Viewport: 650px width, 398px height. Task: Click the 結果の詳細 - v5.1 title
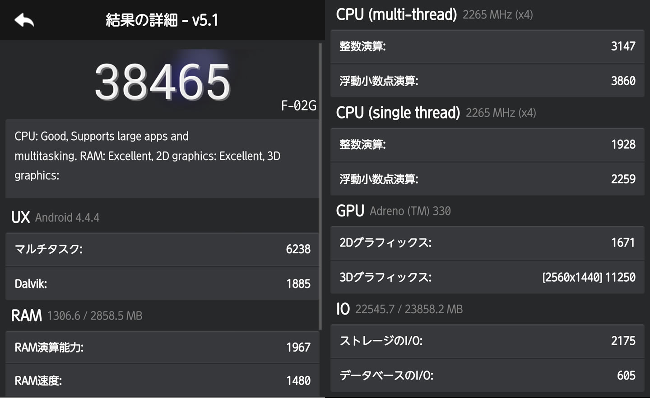(x=162, y=20)
